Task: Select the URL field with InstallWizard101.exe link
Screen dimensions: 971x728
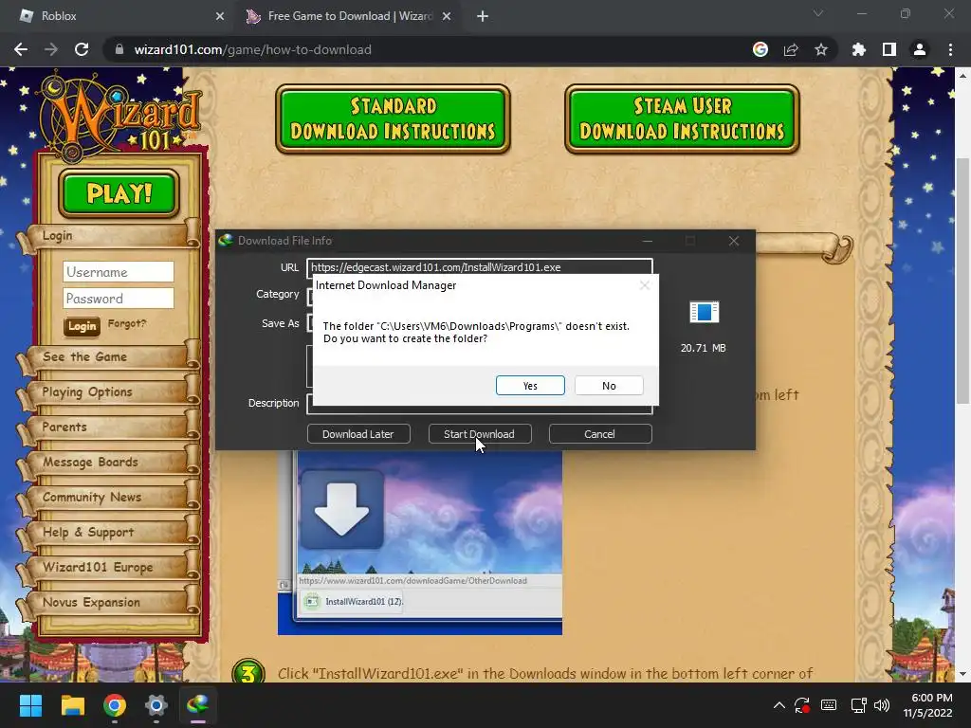Action: point(479,266)
